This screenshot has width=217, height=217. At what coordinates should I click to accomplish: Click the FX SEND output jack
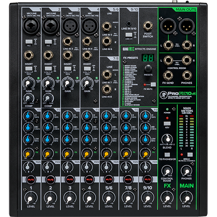(168, 76)
